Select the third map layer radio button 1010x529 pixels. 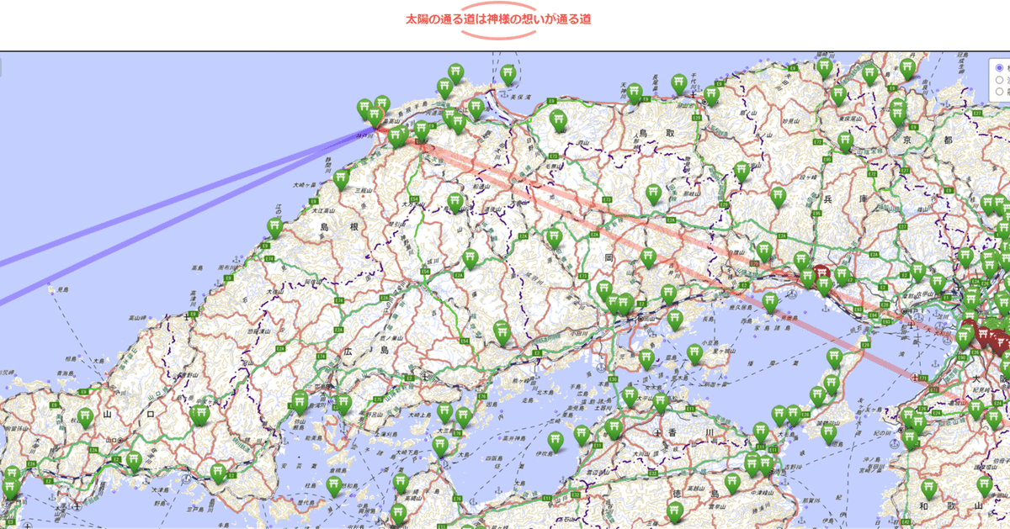click(x=999, y=91)
